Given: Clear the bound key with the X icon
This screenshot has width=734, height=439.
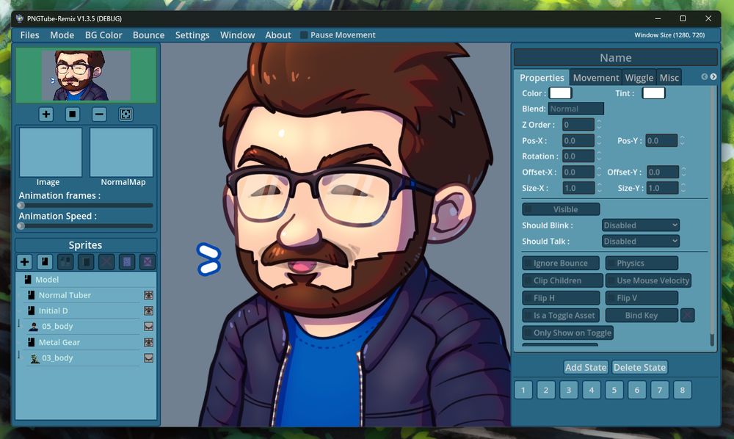Looking at the screenshot, I should tap(687, 316).
